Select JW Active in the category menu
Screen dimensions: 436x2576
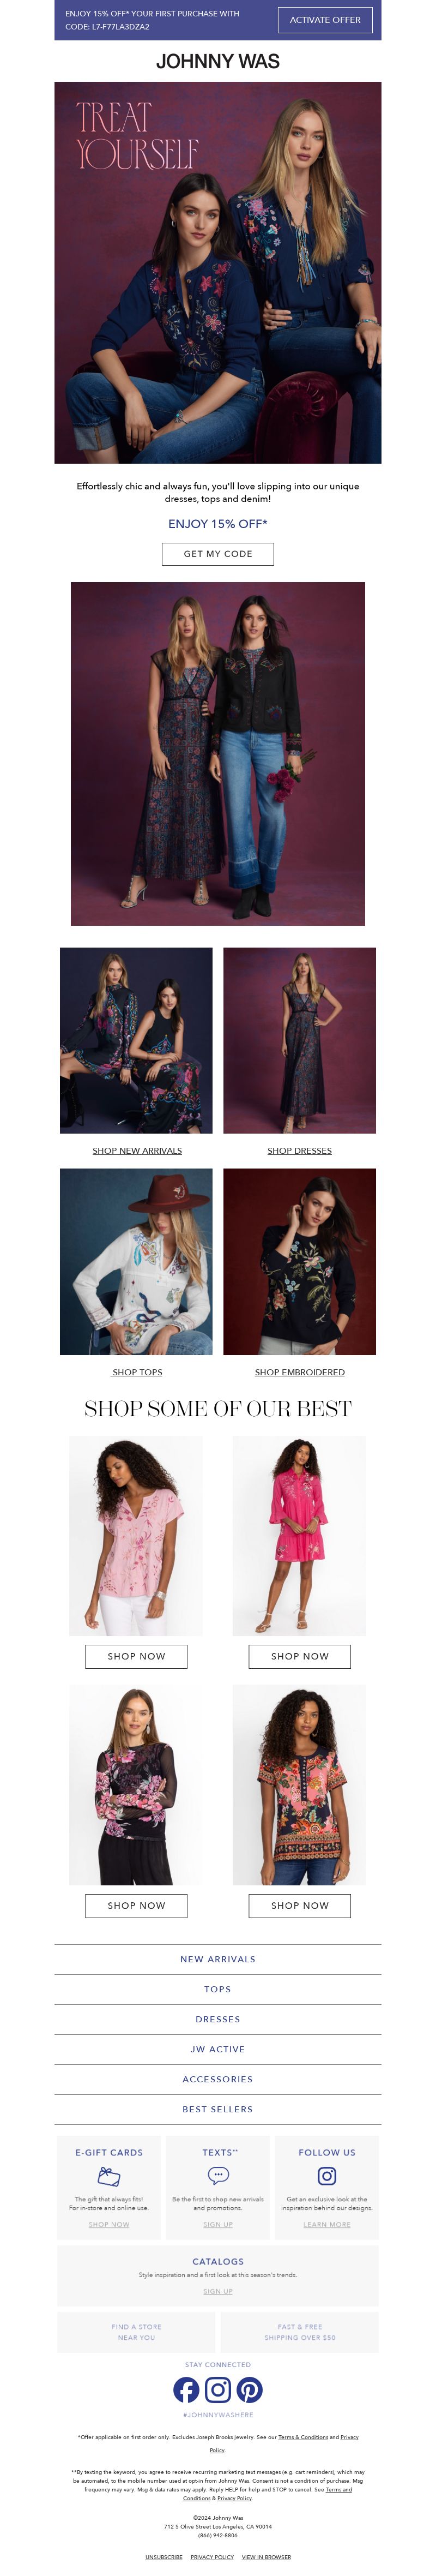[218, 2048]
